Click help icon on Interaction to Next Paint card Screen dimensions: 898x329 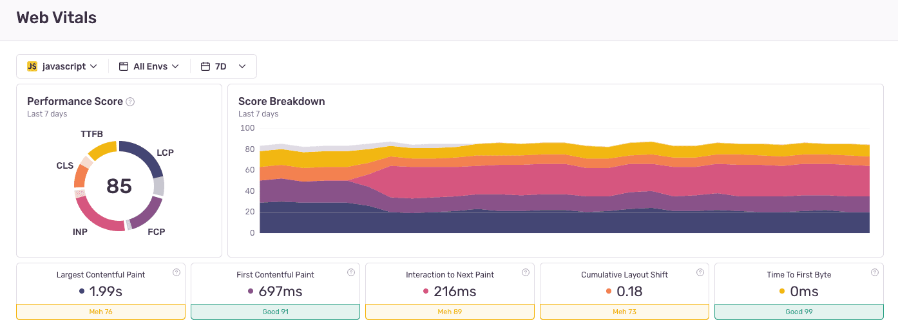[x=526, y=272]
